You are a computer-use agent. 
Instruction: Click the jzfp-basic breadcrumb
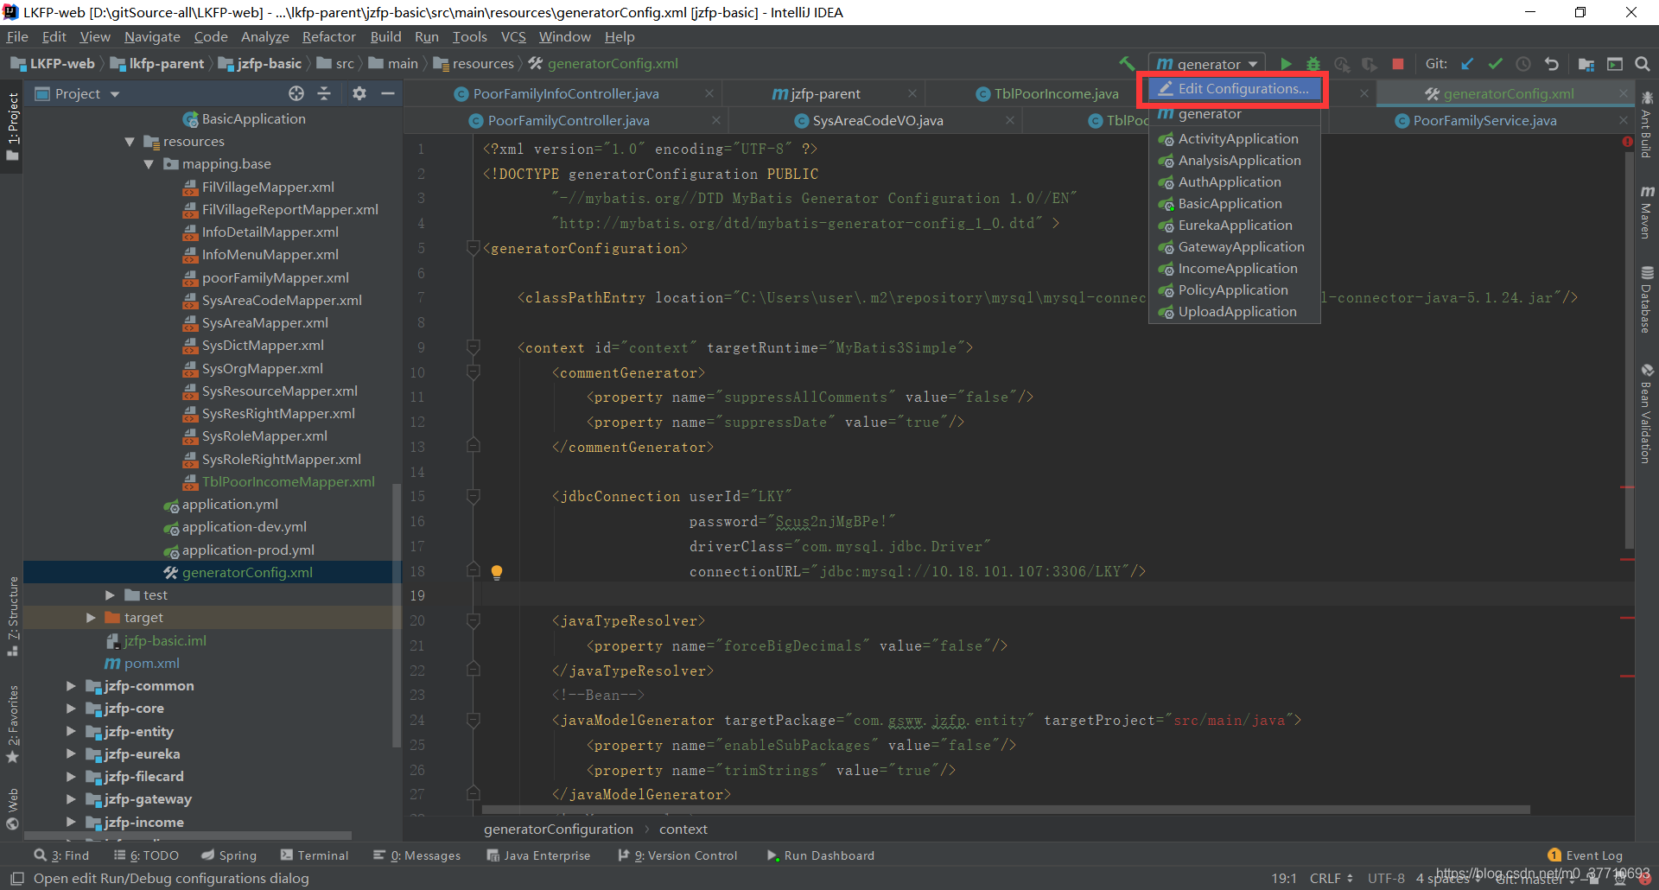[x=260, y=64]
